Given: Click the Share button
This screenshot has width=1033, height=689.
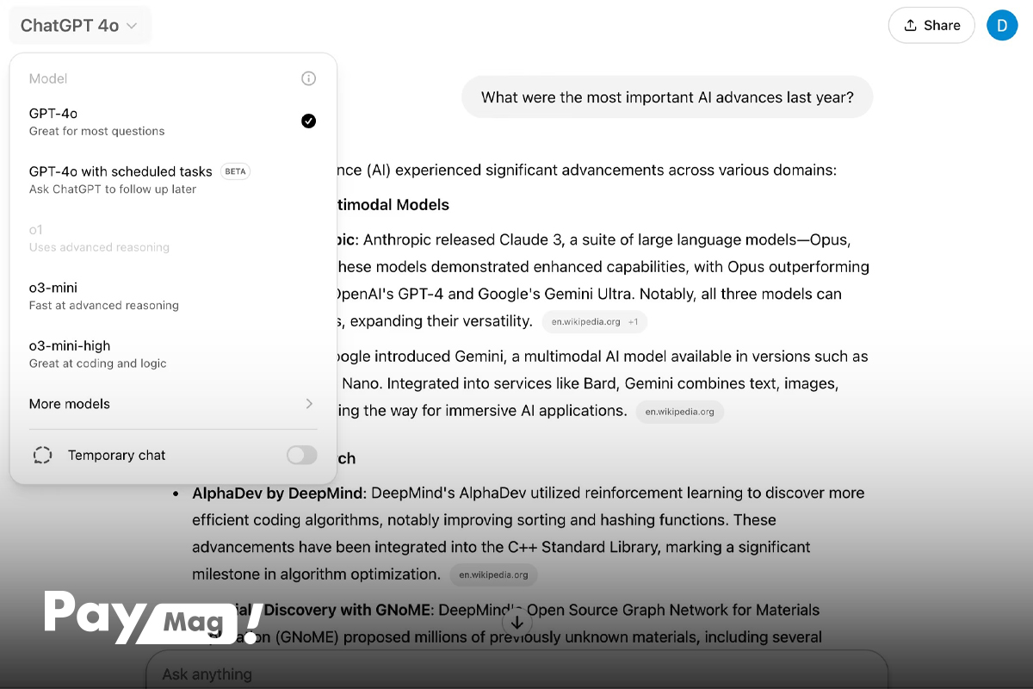Looking at the screenshot, I should coord(931,25).
